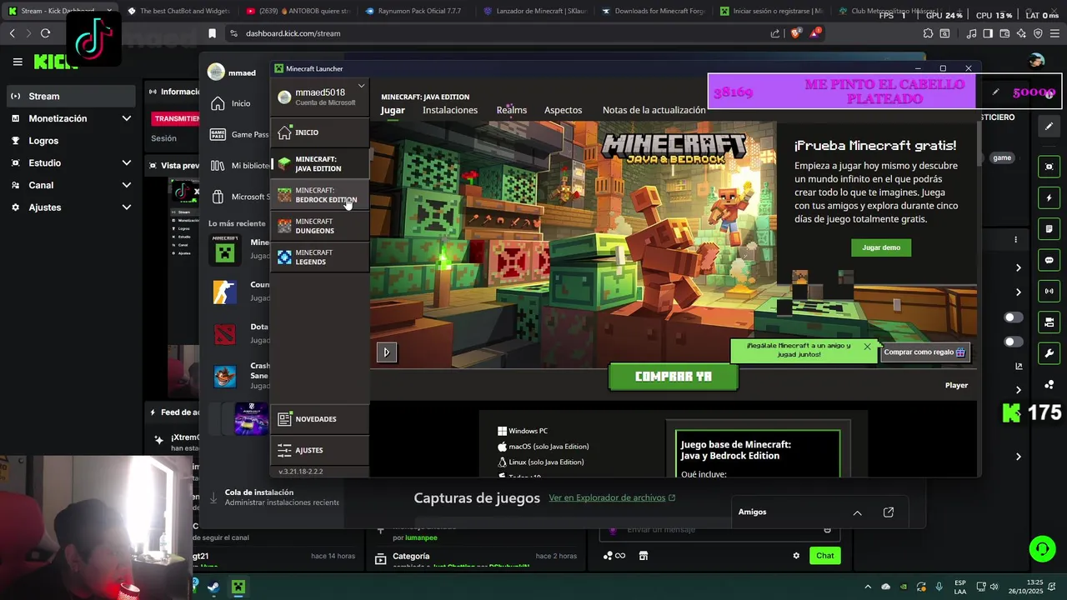Show hidden system tray icons
The width and height of the screenshot is (1067, 600).
867,587
